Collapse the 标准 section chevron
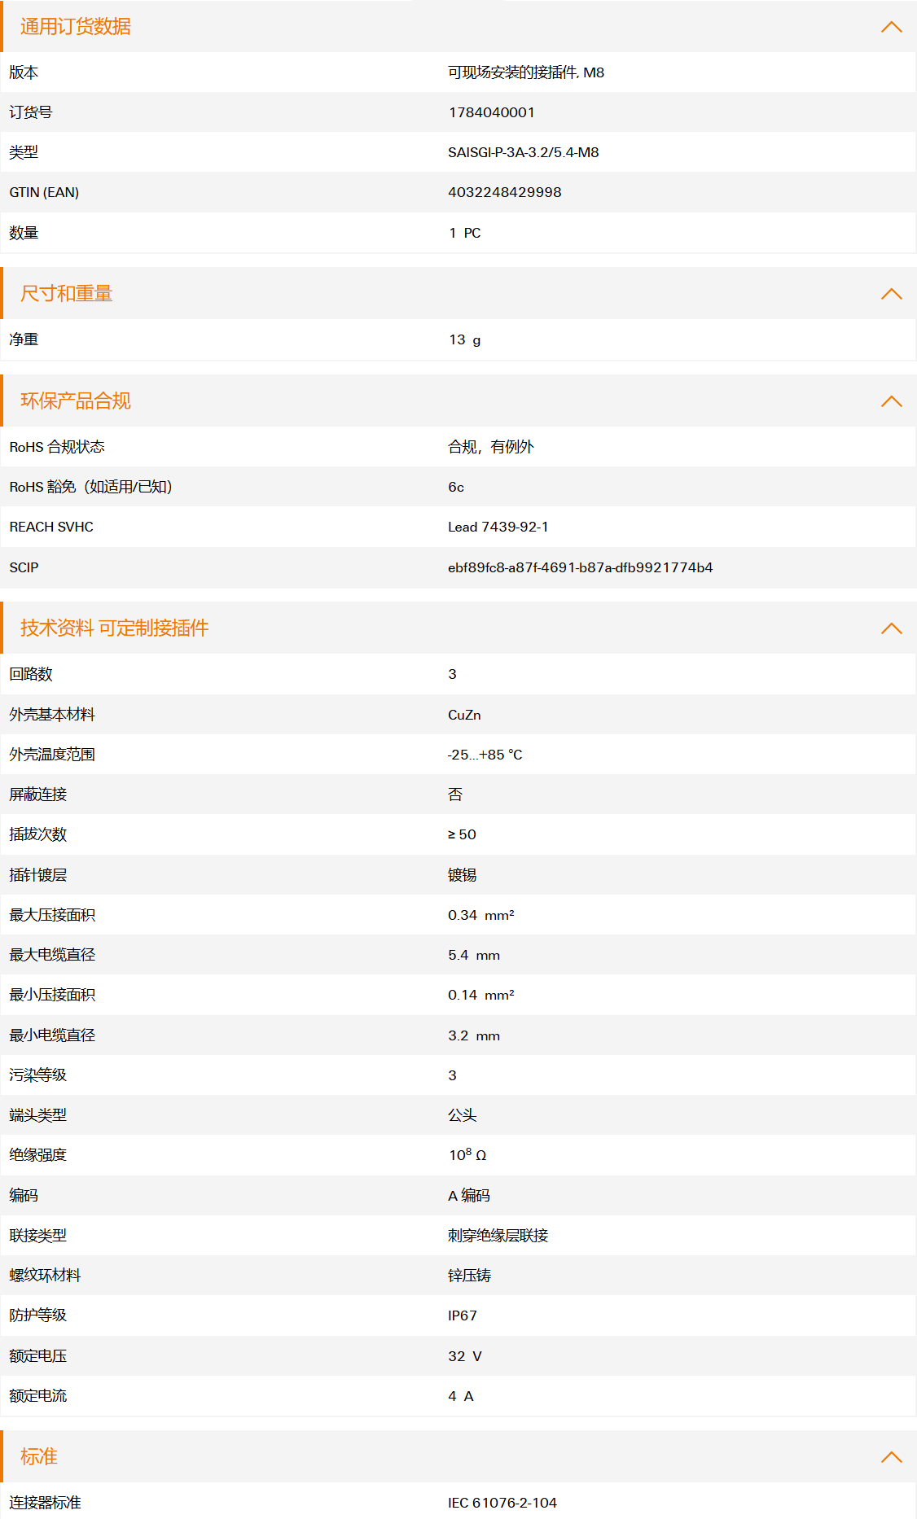This screenshot has height=1519, width=917. 892,1457
